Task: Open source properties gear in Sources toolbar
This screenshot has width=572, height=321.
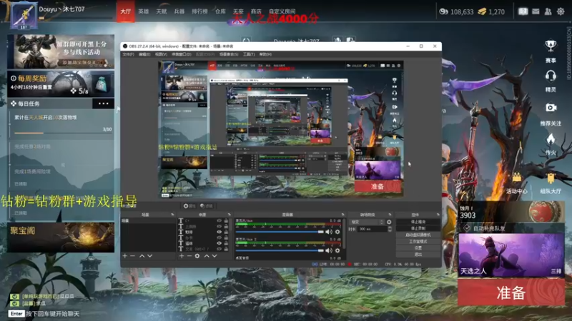Action: (x=197, y=256)
